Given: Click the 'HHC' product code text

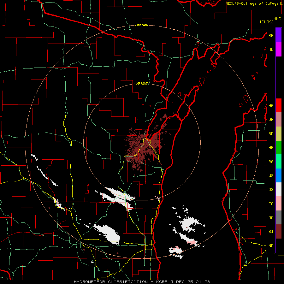Looking at the screenshot, I should [x=277, y=19].
